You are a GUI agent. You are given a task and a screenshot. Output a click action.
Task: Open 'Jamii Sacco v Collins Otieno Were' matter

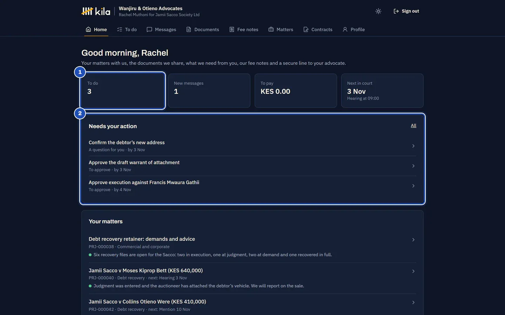pyautogui.click(x=252, y=305)
